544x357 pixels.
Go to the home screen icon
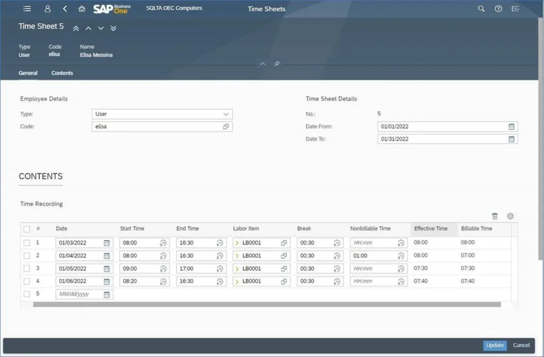pyautogui.click(x=81, y=8)
